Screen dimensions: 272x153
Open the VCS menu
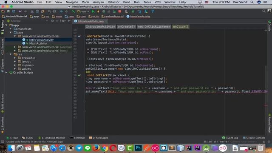158,2
